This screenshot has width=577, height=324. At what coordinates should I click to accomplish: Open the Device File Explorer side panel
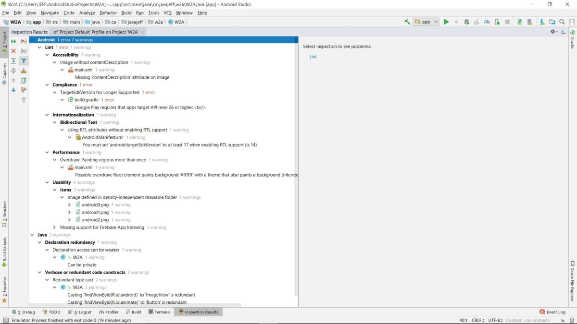click(x=573, y=281)
